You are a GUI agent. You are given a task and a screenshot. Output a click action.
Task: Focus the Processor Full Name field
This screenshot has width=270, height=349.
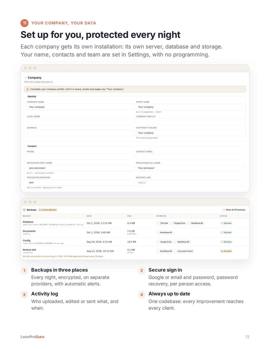189,168
